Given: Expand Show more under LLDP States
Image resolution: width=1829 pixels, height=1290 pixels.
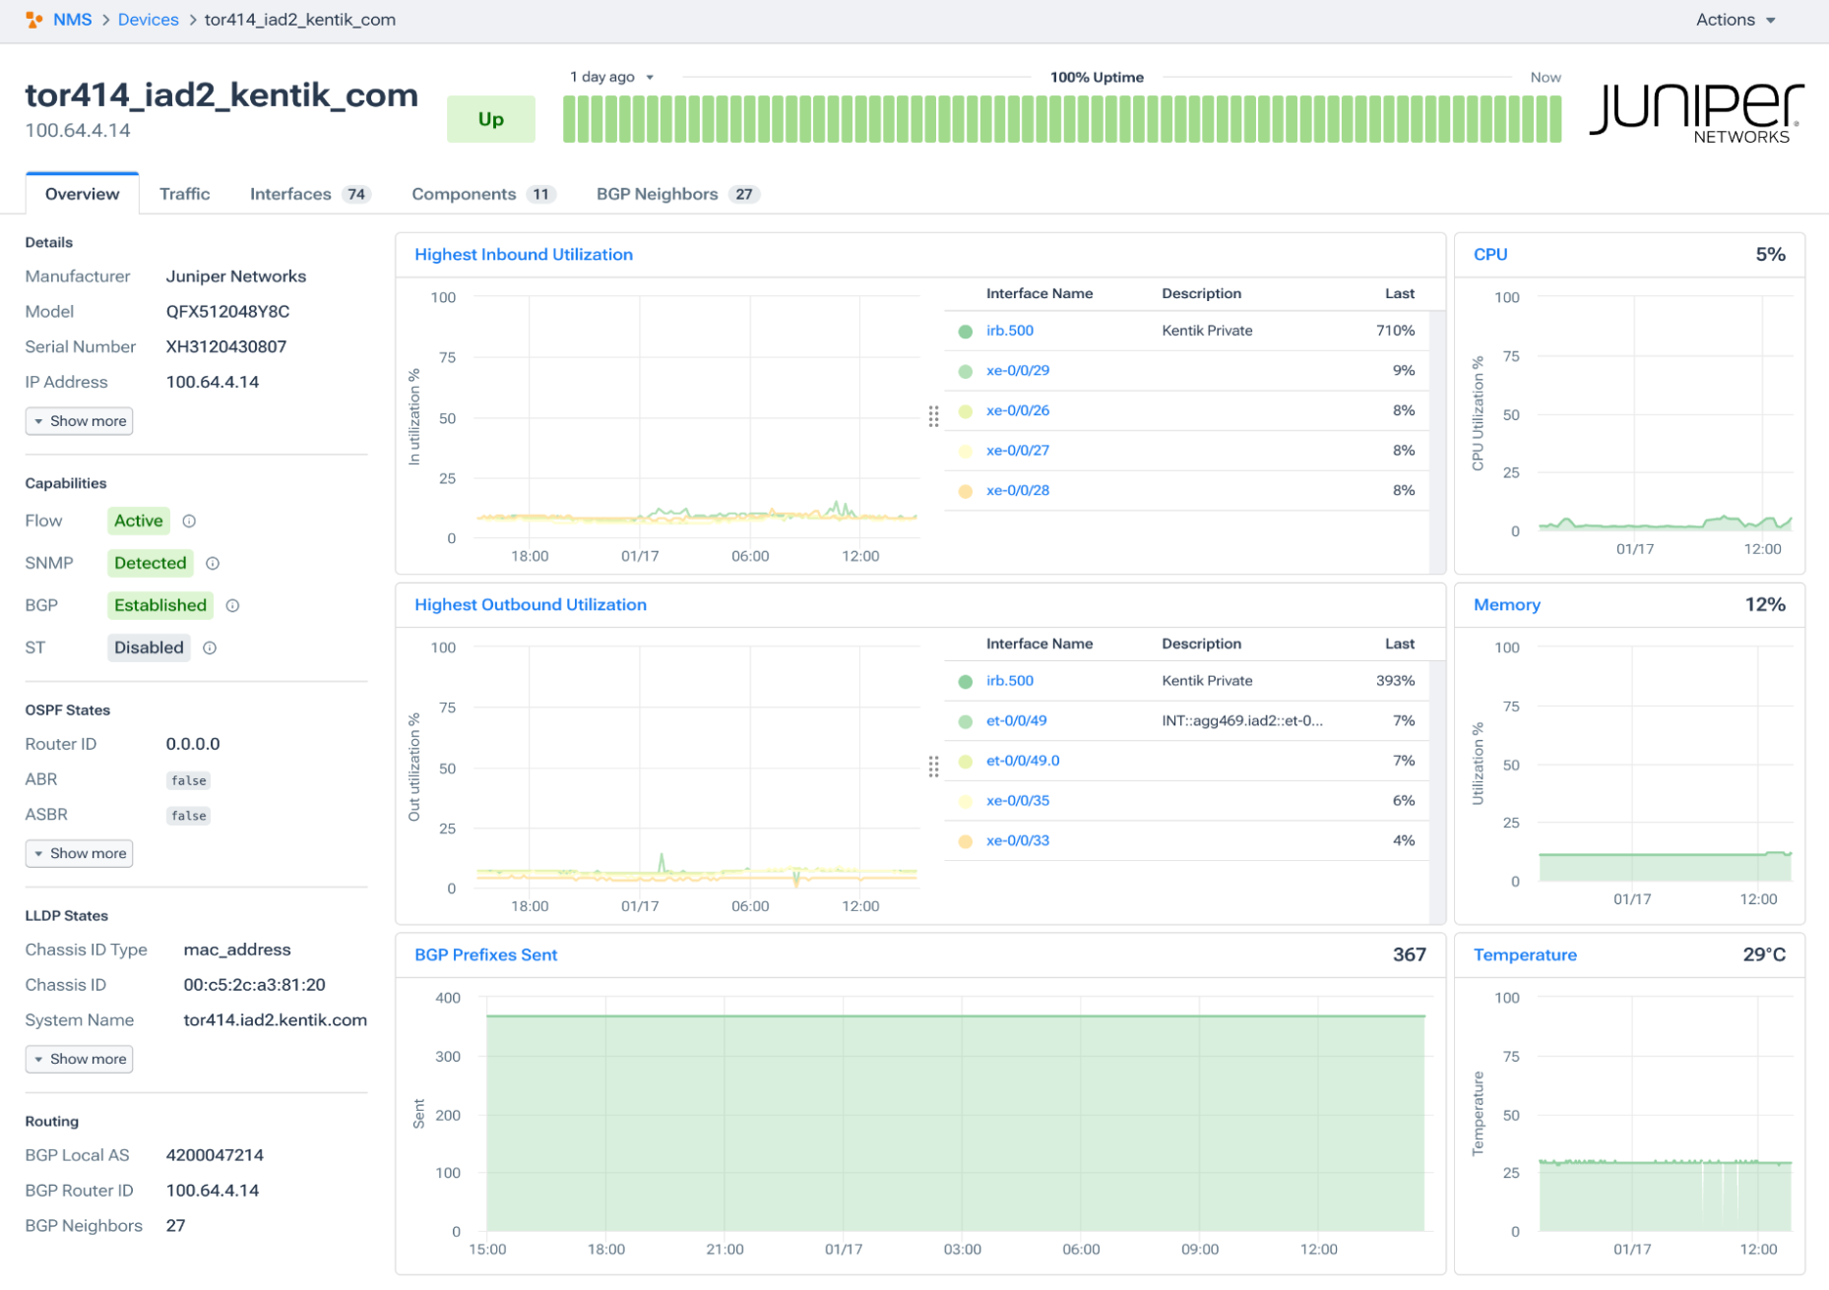Looking at the screenshot, I should point(79,1060).
